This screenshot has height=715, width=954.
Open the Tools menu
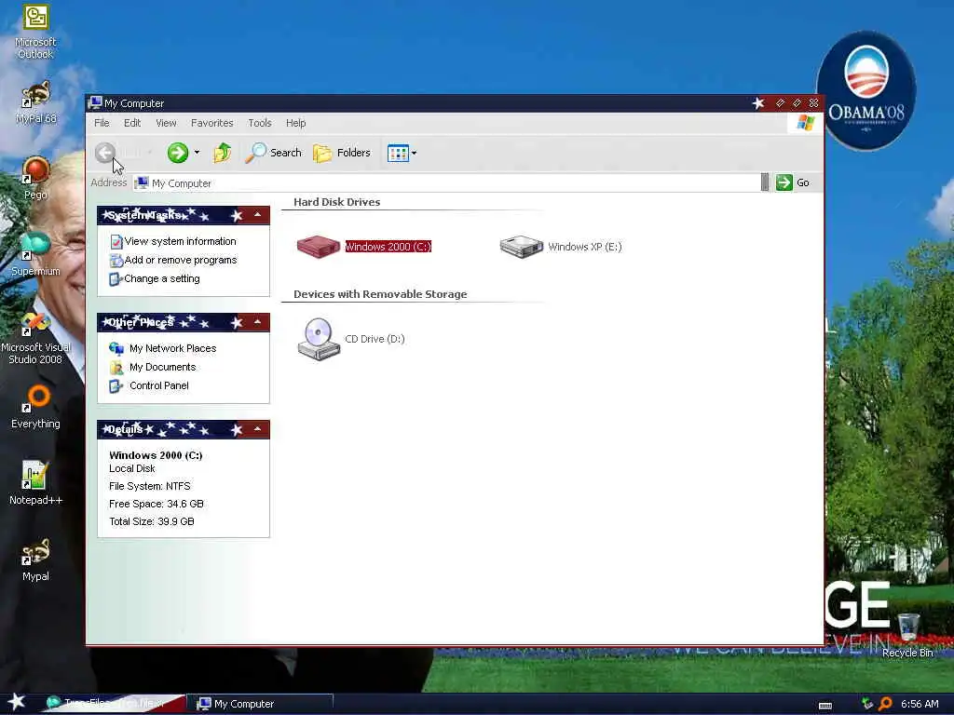click(260, 123)
